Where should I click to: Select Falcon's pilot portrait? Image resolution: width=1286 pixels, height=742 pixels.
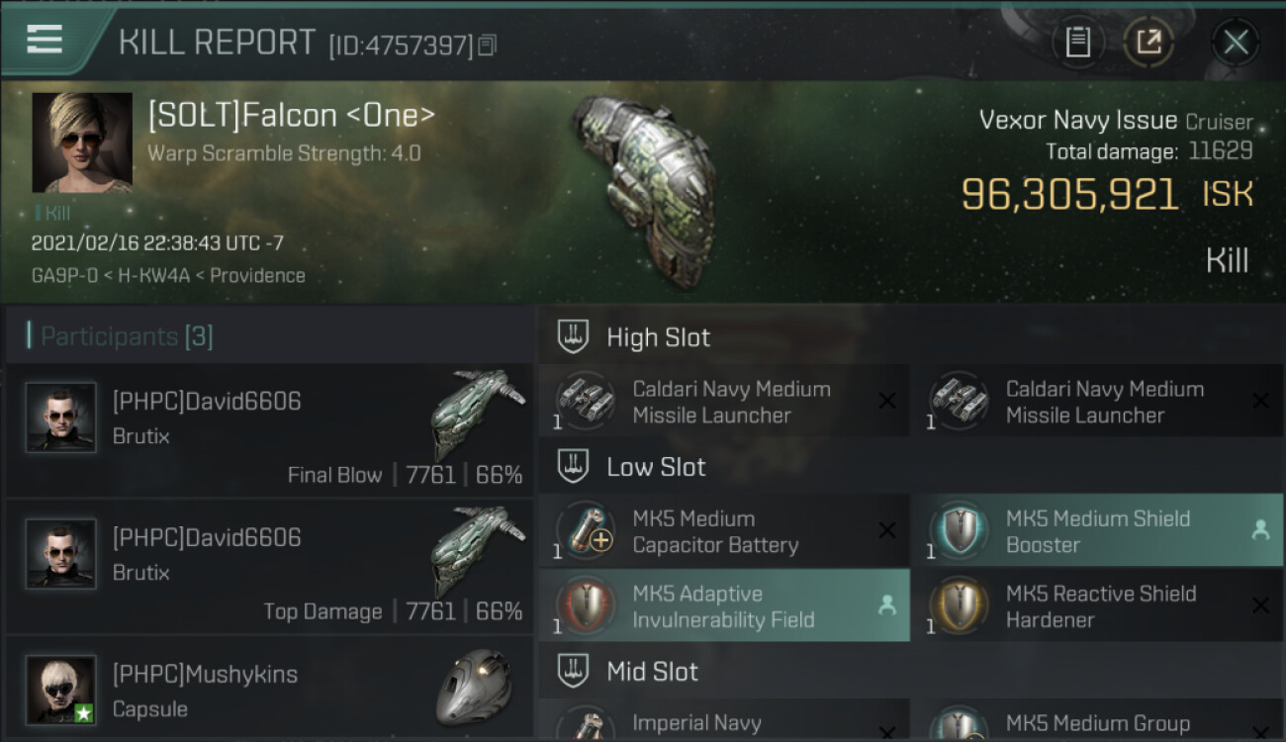click(x=82, y=141)
